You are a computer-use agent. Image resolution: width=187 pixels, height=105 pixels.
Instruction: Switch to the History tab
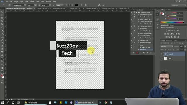pyautogui.click(x=134, y=10)
